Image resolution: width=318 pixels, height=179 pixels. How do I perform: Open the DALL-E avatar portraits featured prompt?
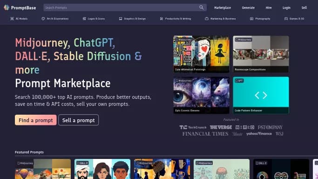pyautogui.click(x=102, y=169)
